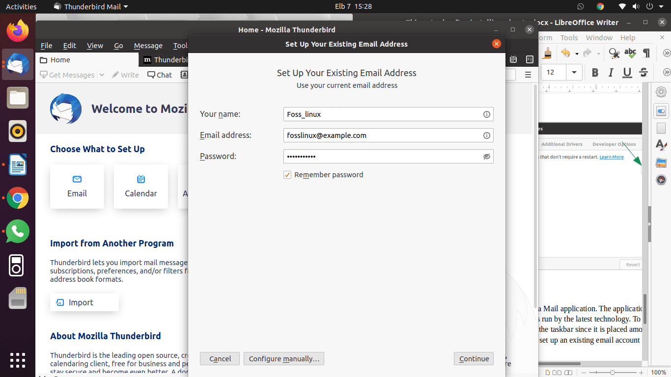
Task: Click the Write message pencil button
Action: tap(125, 75)
